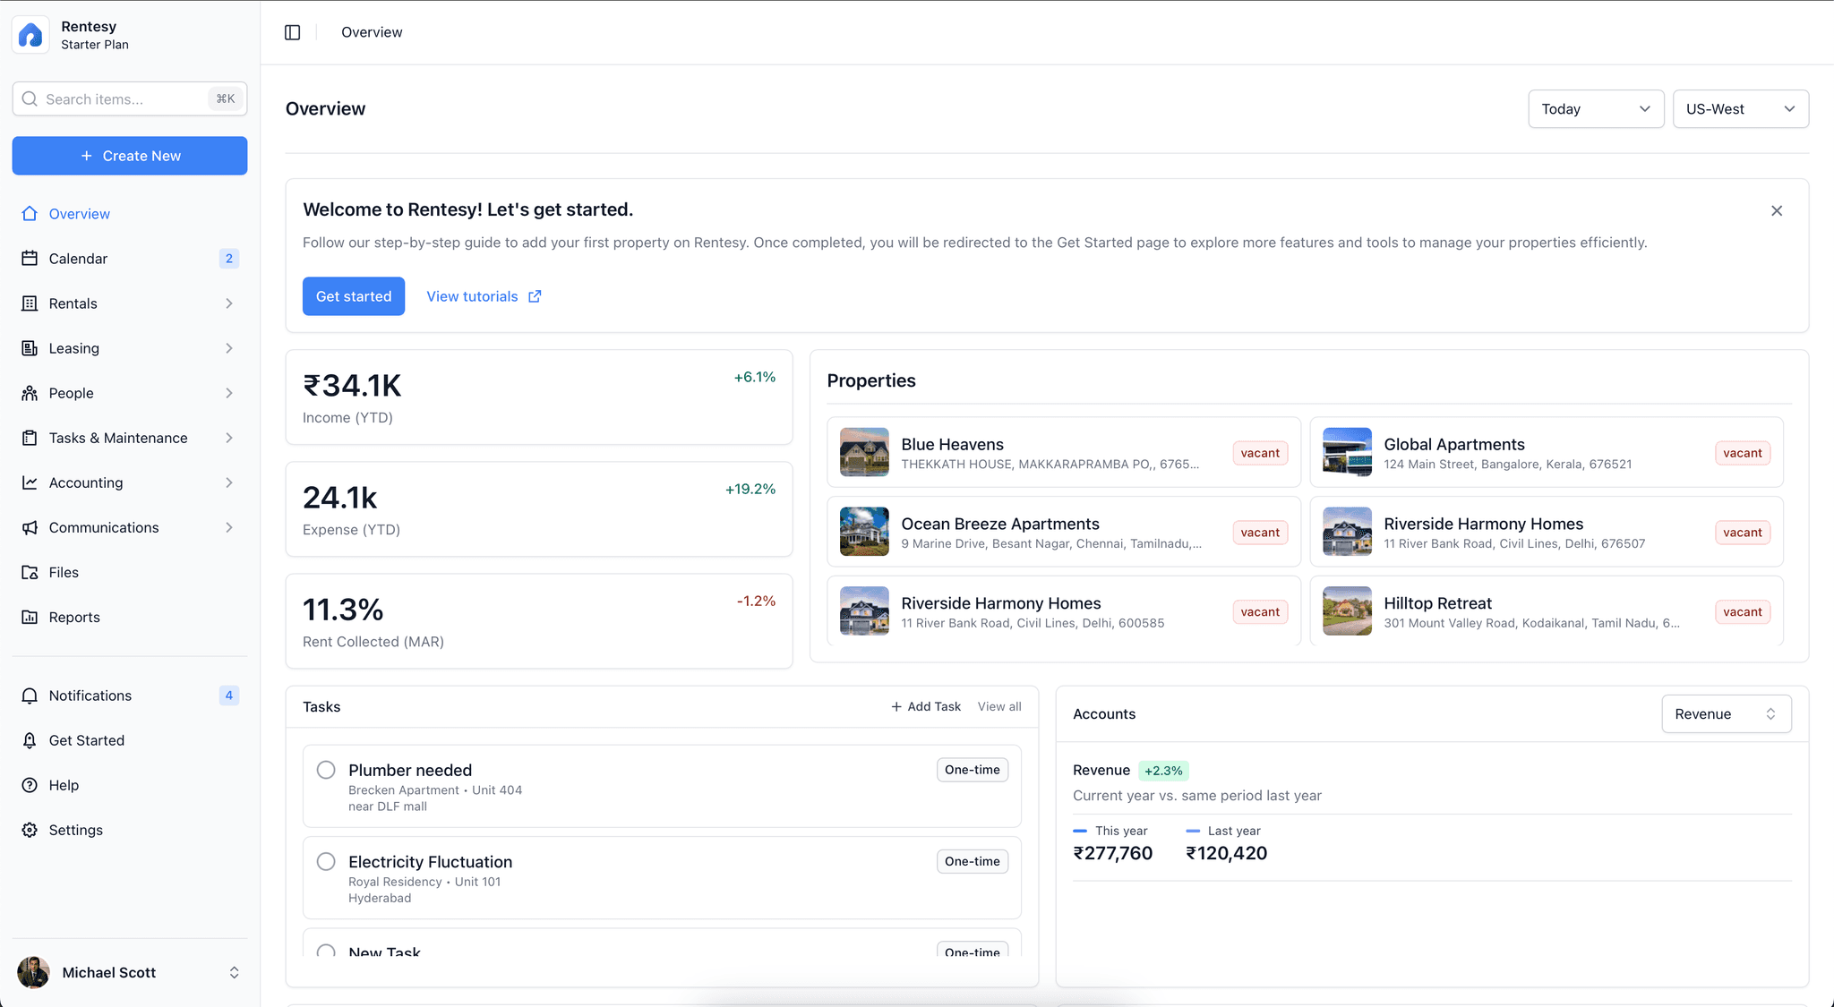Switch to the Get Started page
1834x1007 pixels.
coord(86,740)
